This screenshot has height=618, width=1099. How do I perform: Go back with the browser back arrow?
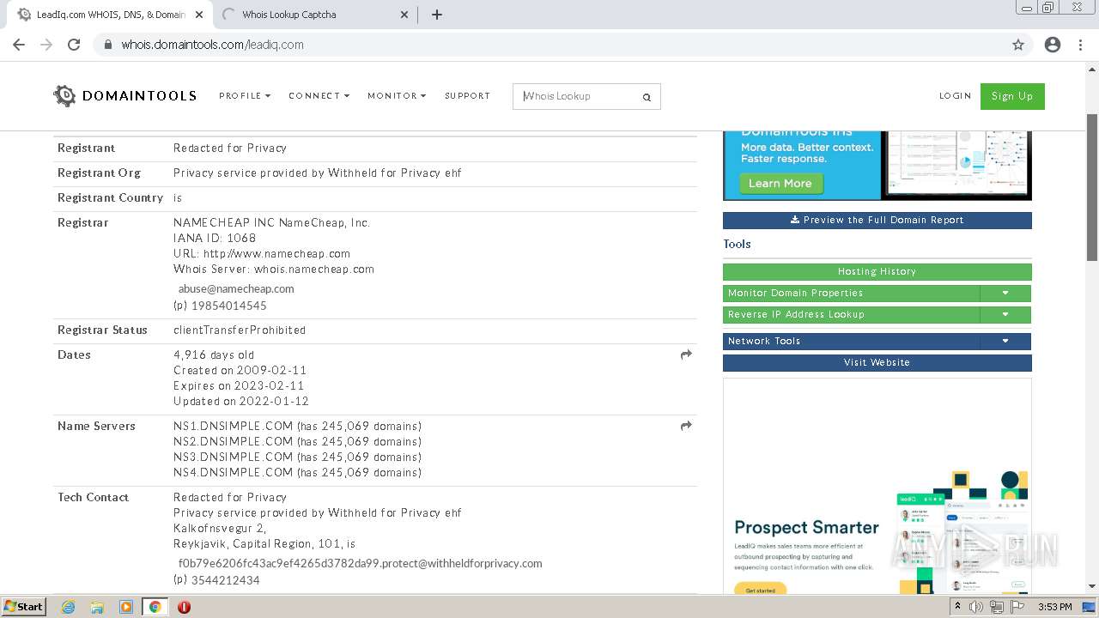pos(19,45)
